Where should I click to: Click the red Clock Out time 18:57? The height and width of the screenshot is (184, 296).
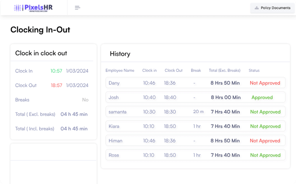(x=56, y=85)
